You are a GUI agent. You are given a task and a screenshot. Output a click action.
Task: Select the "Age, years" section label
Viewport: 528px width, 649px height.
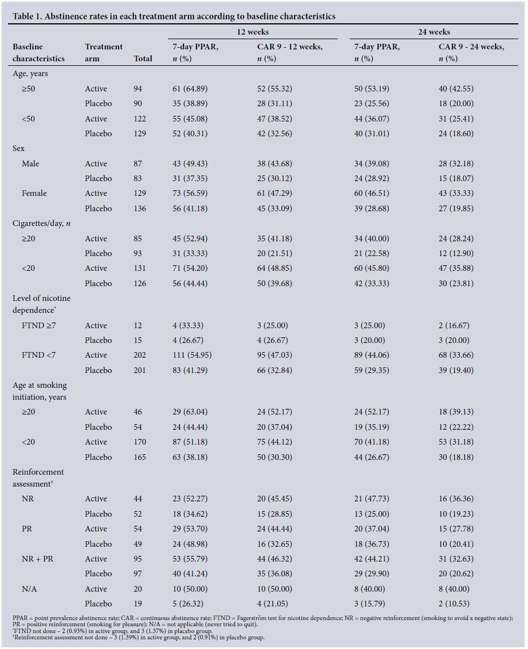pyautogui.click(x=34, y=73)
